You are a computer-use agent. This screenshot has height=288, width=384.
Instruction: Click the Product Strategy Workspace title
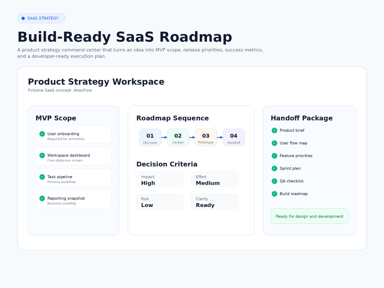(x=96, y=82)
